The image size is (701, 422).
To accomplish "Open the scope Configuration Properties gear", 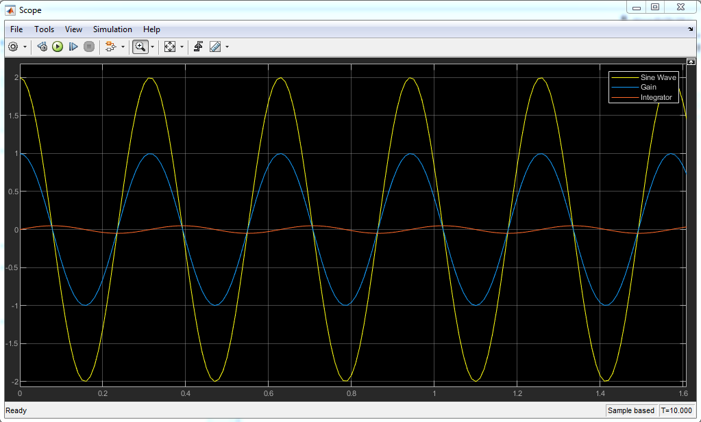I will point(13,47).
